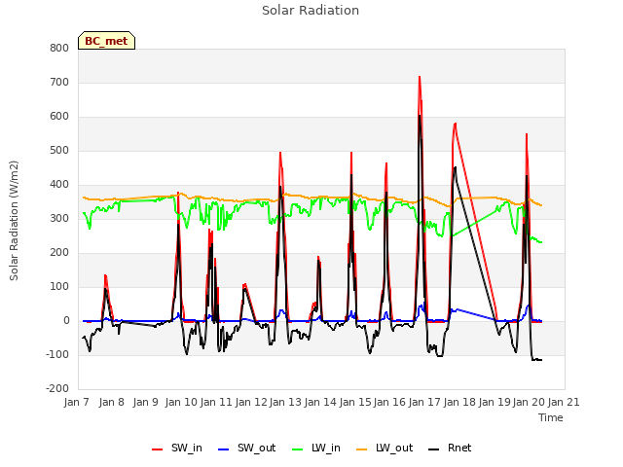Click the Jan 14 x-axis label
The width and height of the screenshot is (623, 467).
tap(320, 402)
